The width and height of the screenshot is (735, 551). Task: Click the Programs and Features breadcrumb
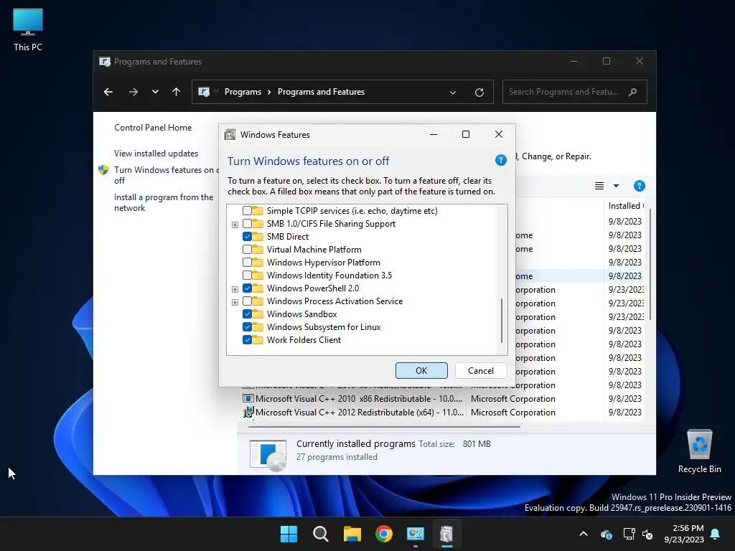(321, 92)
